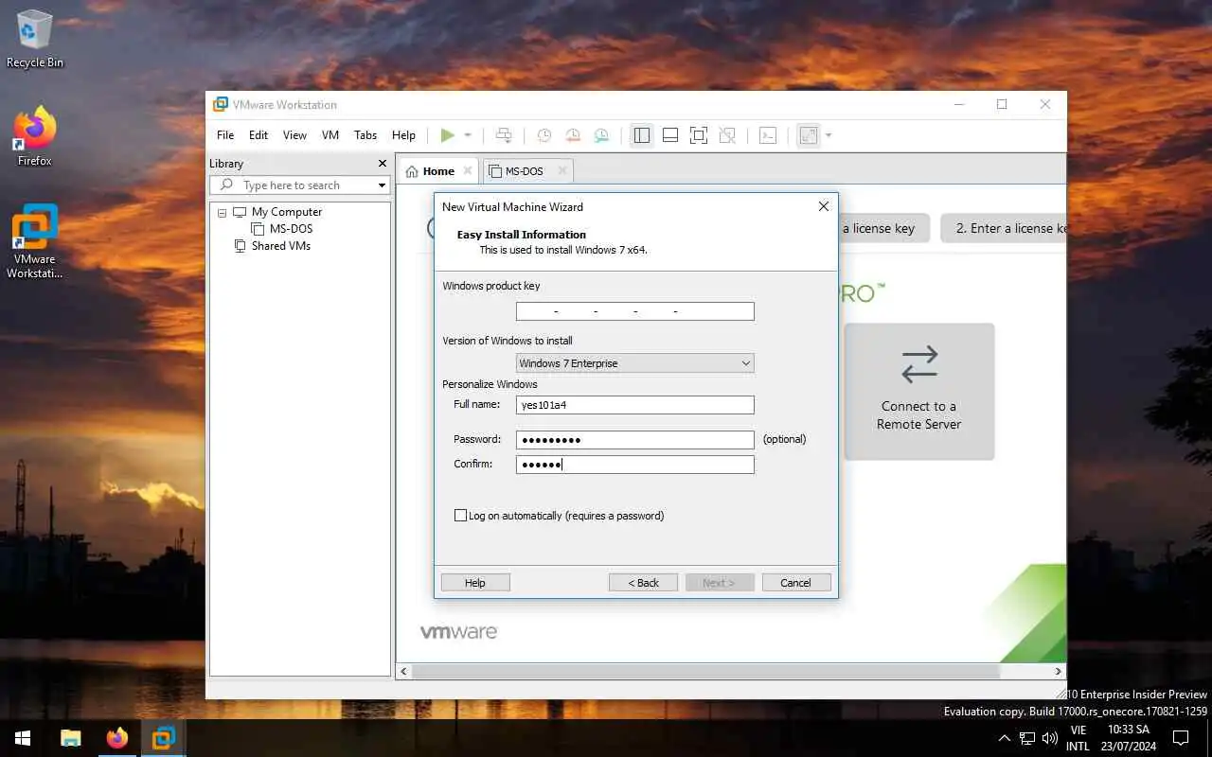Show hidden system tray icons

[x=1005, y=738]
